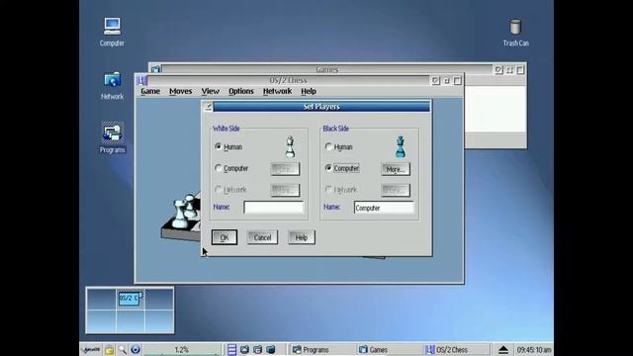Open the Network menu
The height and width of the screenshot is (356, 633).
[x=277, y=91]
